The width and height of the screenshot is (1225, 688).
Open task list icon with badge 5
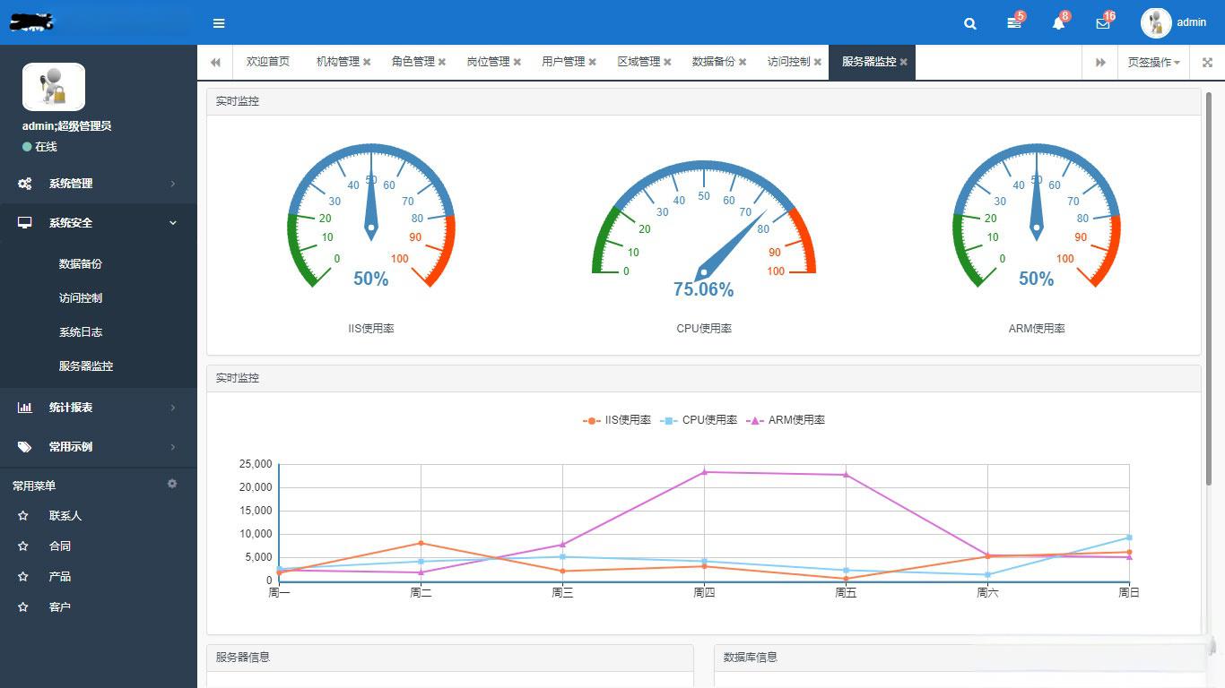[x=1014, y=22]
